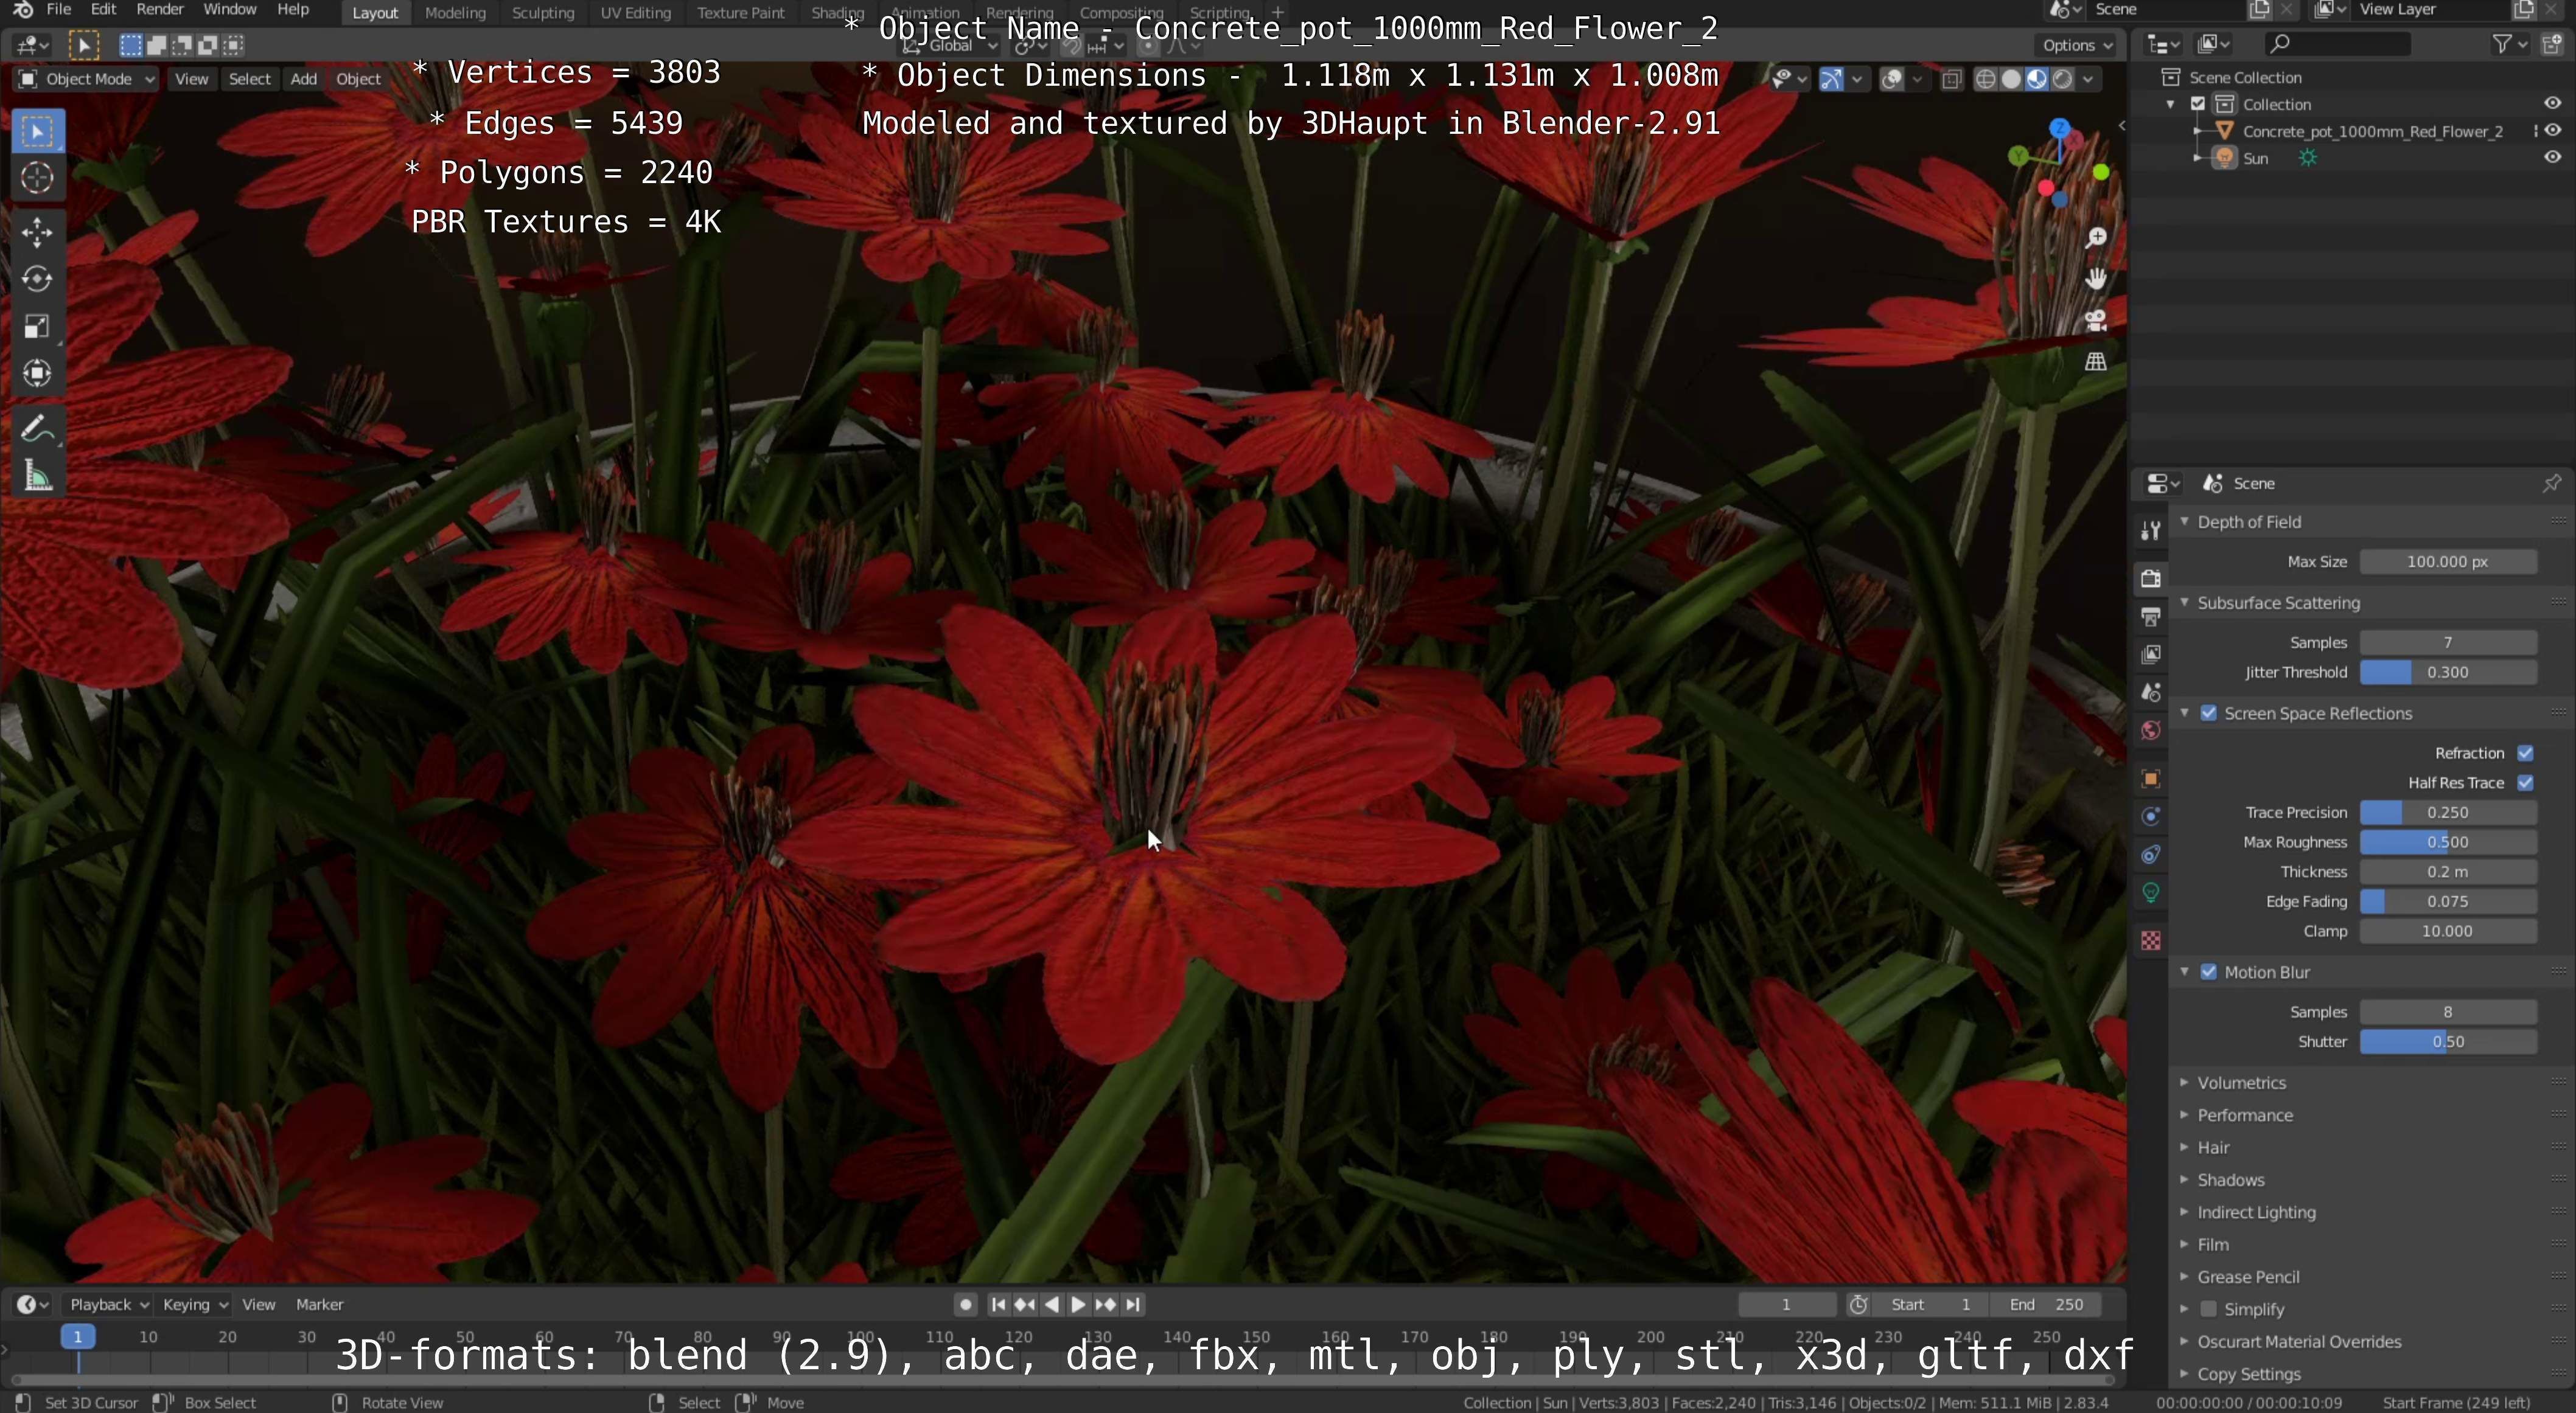Click the Play animation button
The height and width of the screenshot is (1413, 2576).
coord(1078,1304)
